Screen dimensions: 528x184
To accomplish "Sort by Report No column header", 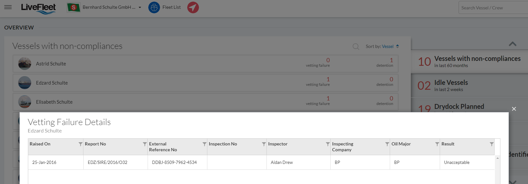I will (x=95, y=144).
